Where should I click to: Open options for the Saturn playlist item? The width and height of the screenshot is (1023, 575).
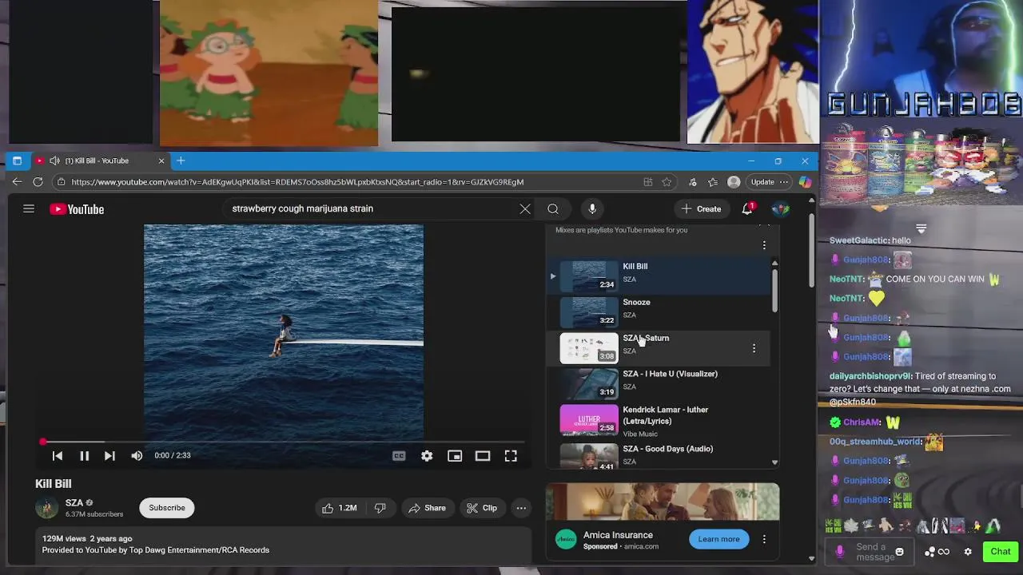click(754, 348)
